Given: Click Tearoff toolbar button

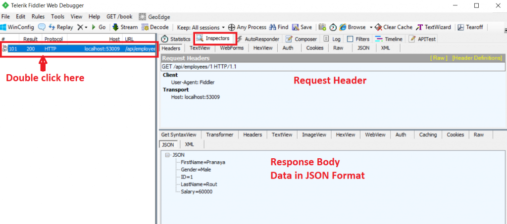Looking at the screenshot, I should point(470,27).
